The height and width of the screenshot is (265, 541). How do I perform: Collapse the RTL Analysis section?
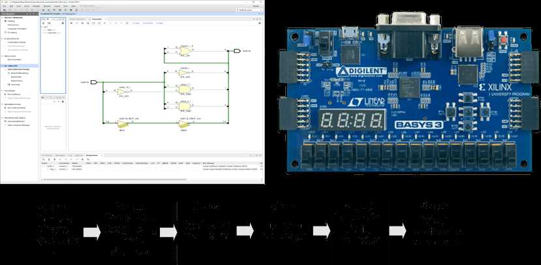[x=2, y=65]
